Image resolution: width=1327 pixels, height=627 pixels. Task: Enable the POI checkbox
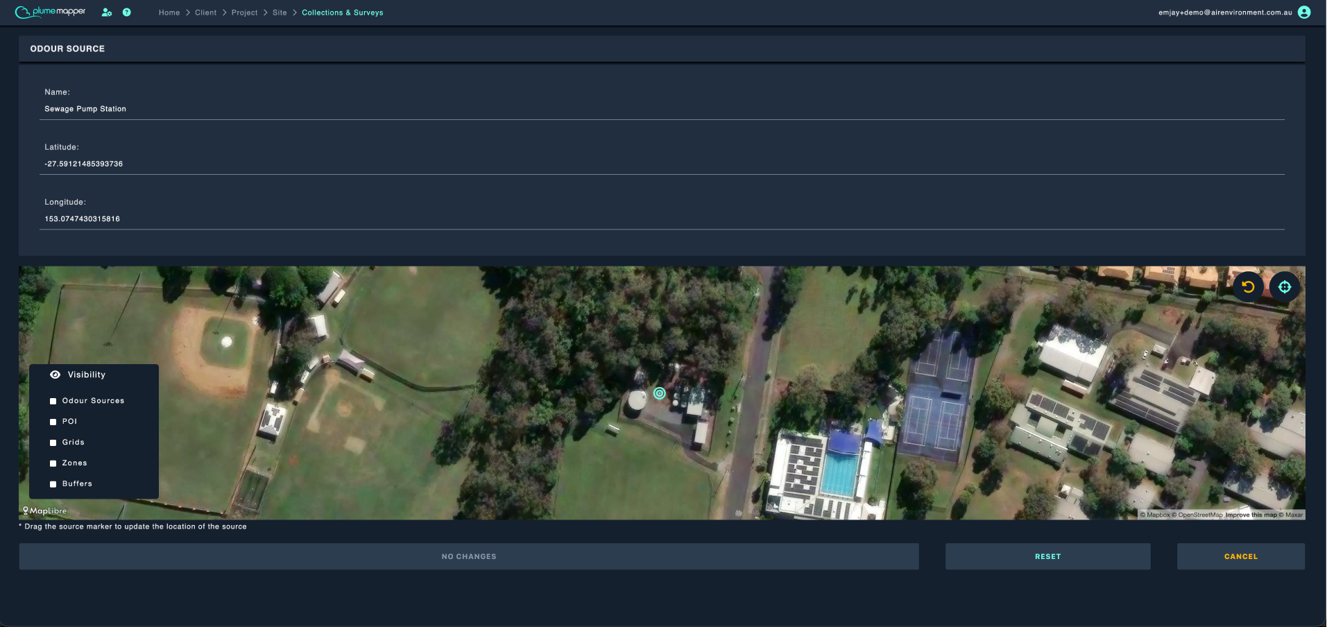[53, 422]
